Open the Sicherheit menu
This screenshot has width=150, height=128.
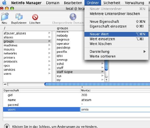[112, 3]
